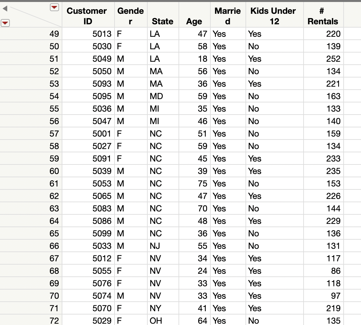Screen dimensions: 361x325
Task: Click the Kids Under 12 cell in row 51
Action: pos(273,59)
